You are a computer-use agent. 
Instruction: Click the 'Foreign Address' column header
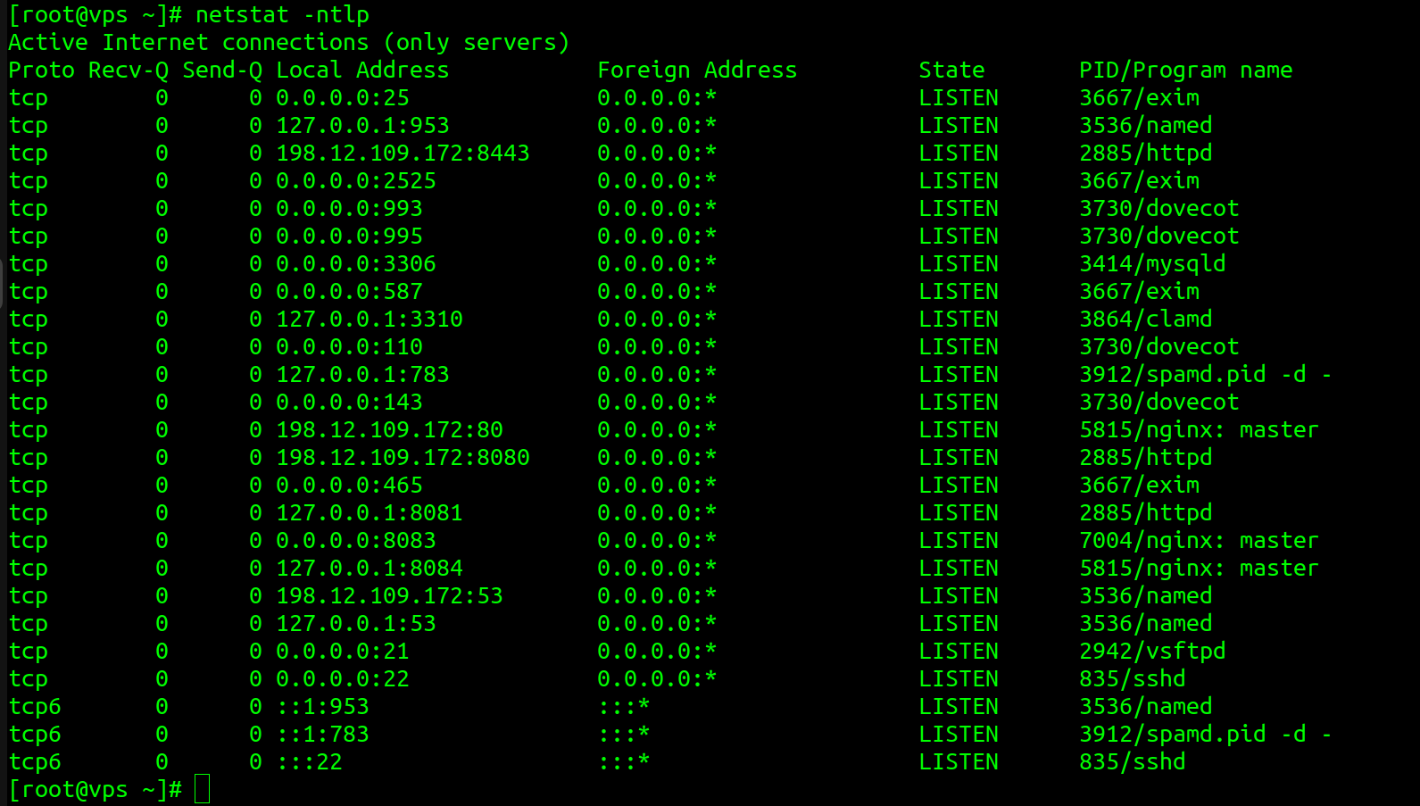(x=697, y=71)
